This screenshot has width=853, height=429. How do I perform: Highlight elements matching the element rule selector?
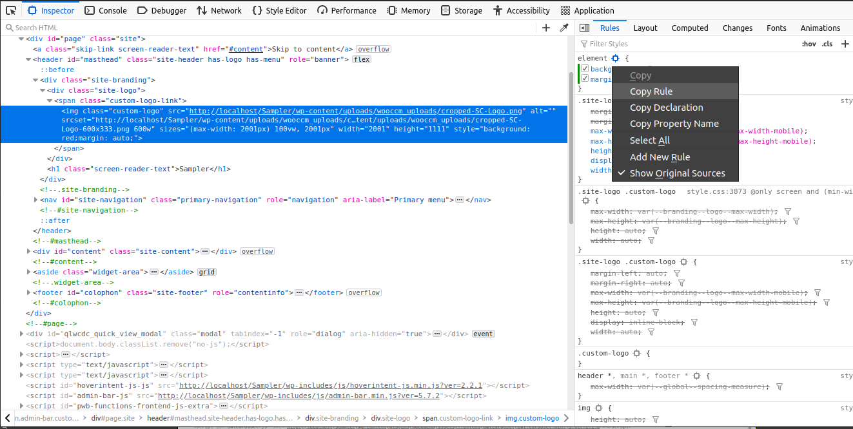coord(616,59)
